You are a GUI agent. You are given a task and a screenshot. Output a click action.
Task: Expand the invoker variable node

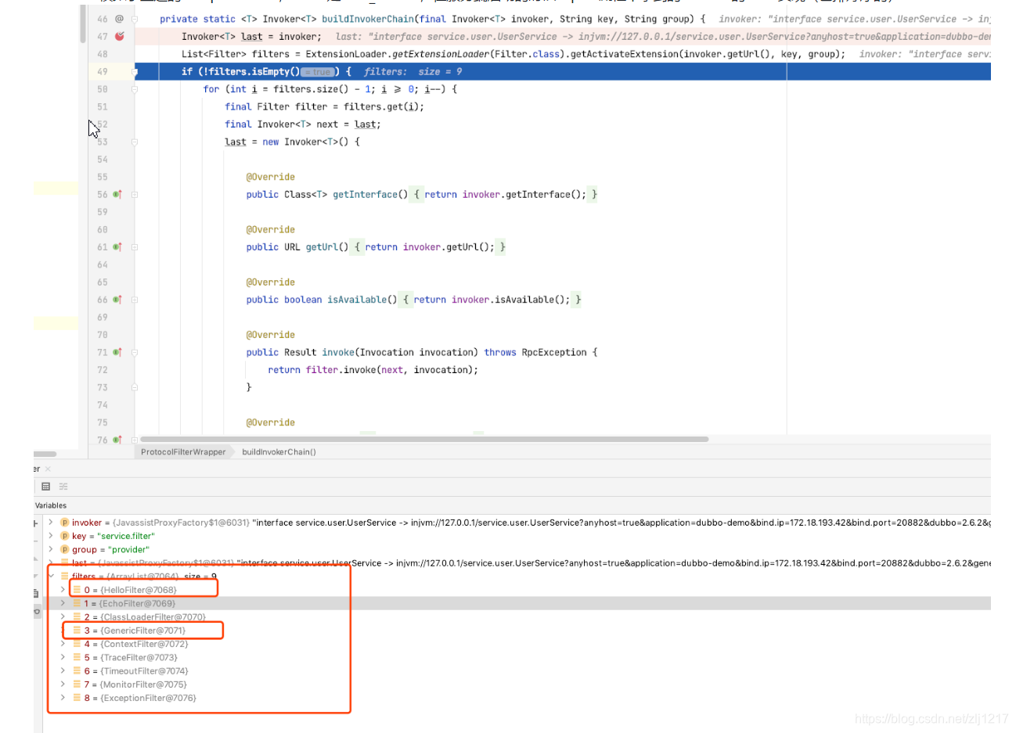pyautogui.click(x=51, y=523)
